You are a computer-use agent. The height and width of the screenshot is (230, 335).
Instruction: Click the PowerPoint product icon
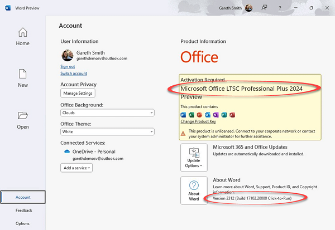point(199,115)
